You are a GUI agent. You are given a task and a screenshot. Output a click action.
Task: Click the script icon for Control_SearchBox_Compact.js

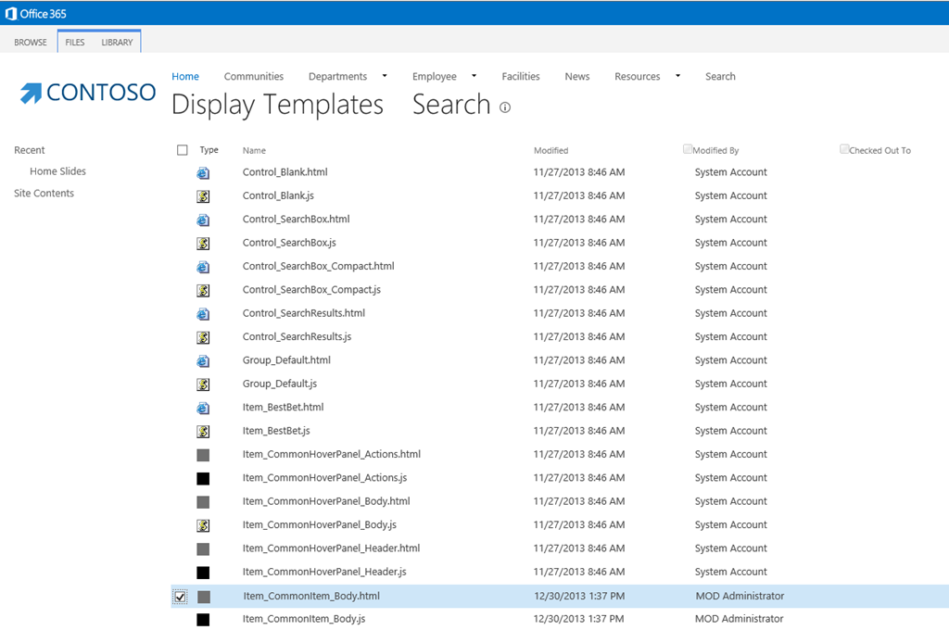[203, 291]
